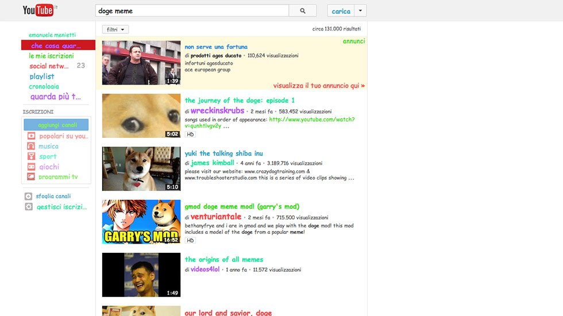
Task: Click the gear icon beside gestisci iscrizioni
Action: 29,207
